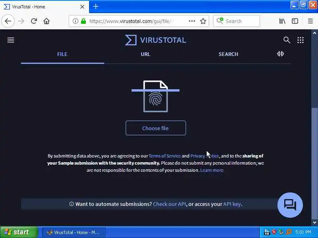
Task: Click the vertical scrollbar thumb
Action: pyautogui.click(x=314, y=163)
